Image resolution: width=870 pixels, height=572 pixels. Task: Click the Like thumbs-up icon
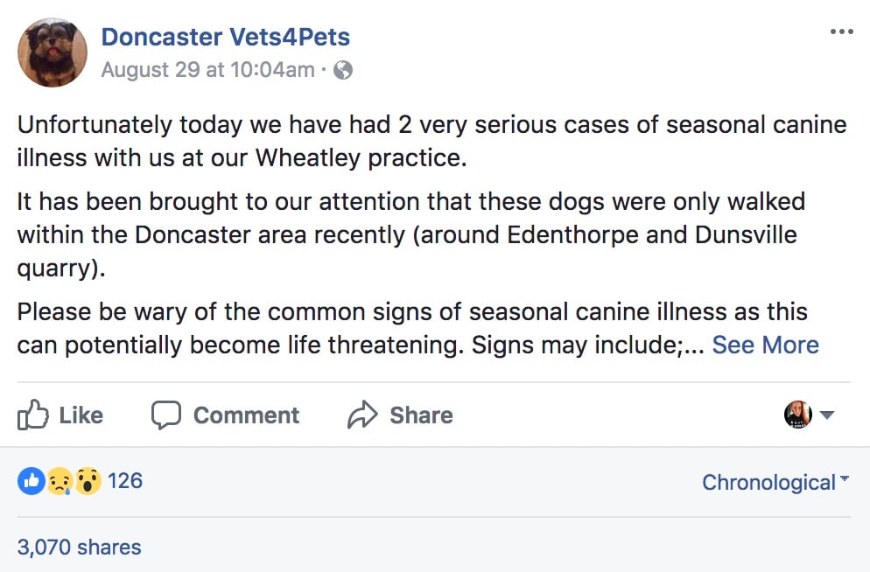[32, 415]
